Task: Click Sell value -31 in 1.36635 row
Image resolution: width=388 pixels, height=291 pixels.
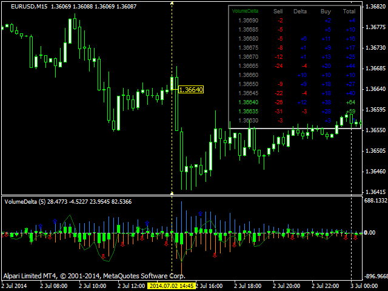Action: [x=279, y=112]
